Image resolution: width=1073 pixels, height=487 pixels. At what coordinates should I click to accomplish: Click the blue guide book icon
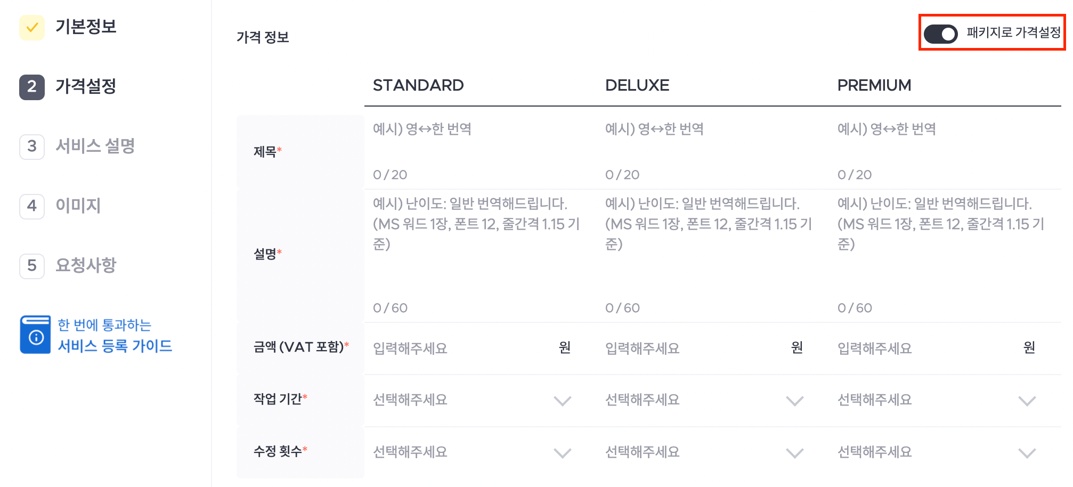pyautogui.click(x=36, y=335)
